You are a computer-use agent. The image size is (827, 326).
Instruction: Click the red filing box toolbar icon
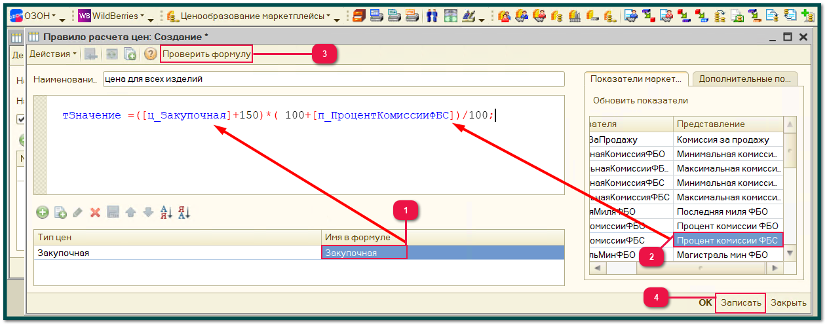point(358,15)
